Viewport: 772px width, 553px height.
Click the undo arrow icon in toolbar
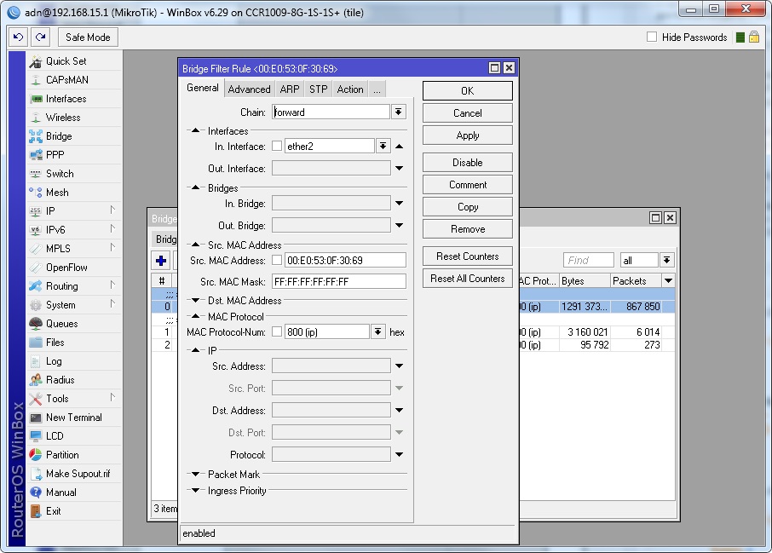click(x=18, y=37)
